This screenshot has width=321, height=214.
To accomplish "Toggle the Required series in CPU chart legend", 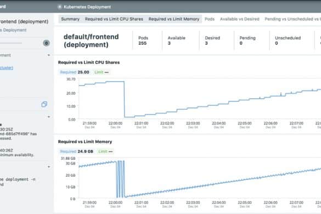I will click(75, 72).
